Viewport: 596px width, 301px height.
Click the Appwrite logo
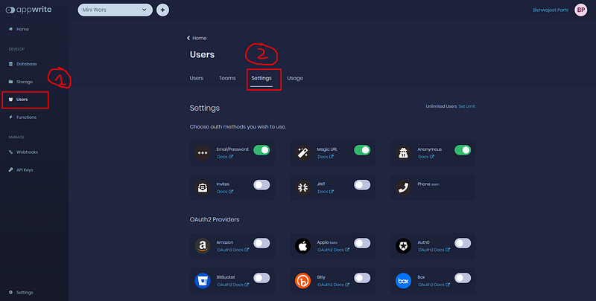pyautogui.click(x=28, y=10)
